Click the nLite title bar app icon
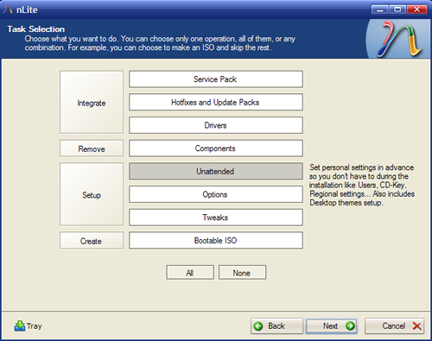The image size is (432, 341). point(8,9)
